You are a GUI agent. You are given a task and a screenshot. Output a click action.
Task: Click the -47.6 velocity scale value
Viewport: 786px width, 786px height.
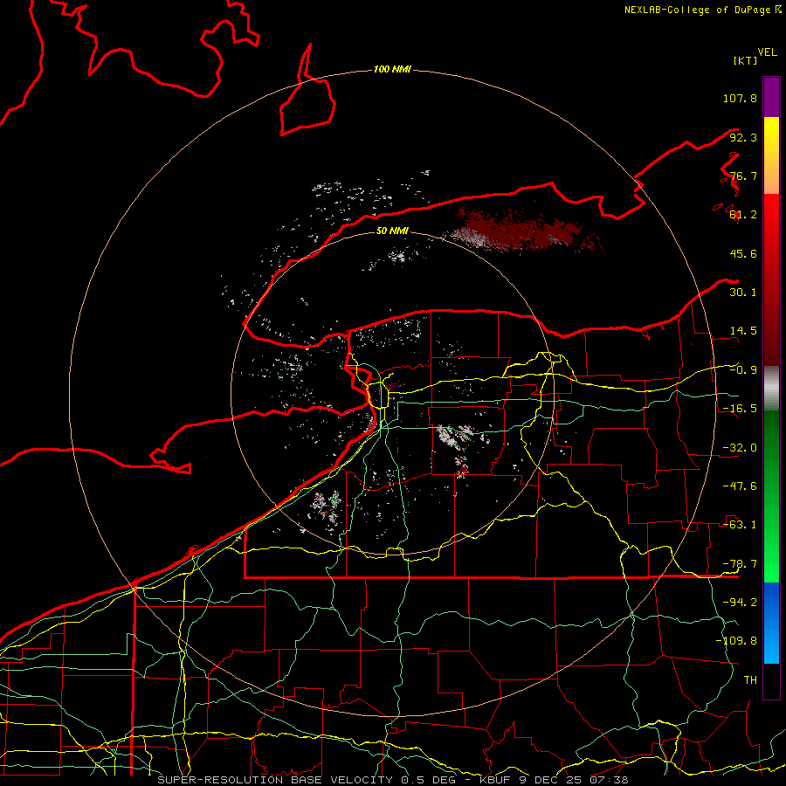740,486
